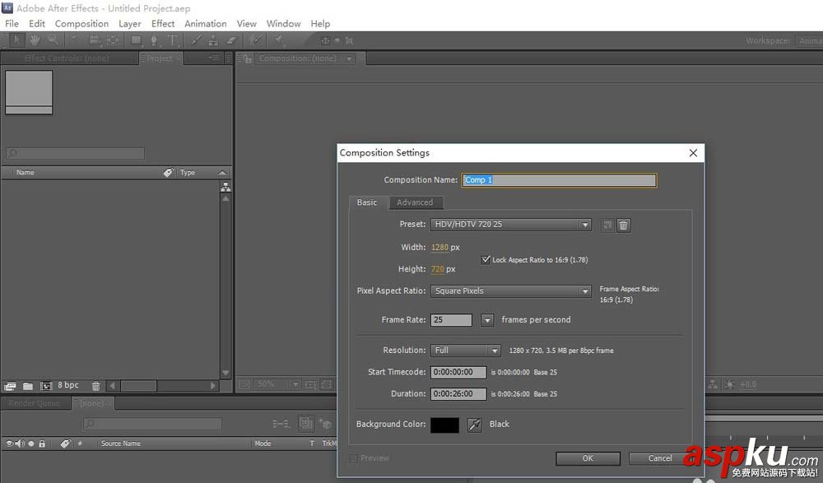Click the timeline draft 3D icon
823x483 pixels.
click(x=325, y=423)
